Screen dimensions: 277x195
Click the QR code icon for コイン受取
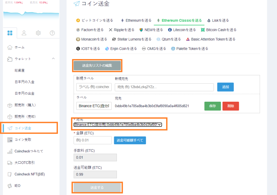[x=10, y=140]
